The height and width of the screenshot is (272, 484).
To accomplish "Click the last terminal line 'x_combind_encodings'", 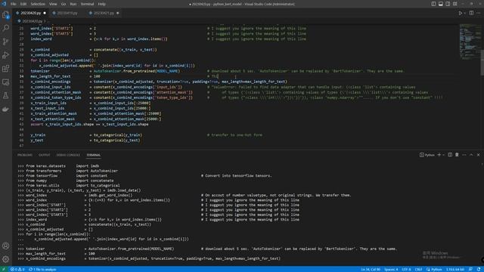I will point(45,258).
